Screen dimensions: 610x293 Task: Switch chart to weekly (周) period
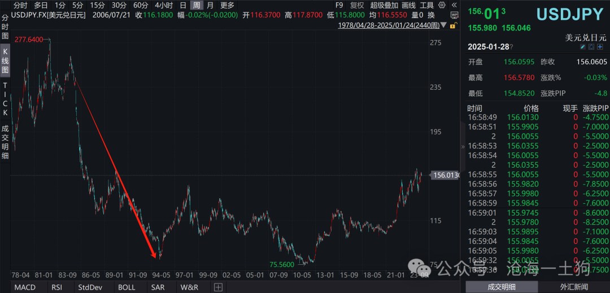(x=196, y=5)
